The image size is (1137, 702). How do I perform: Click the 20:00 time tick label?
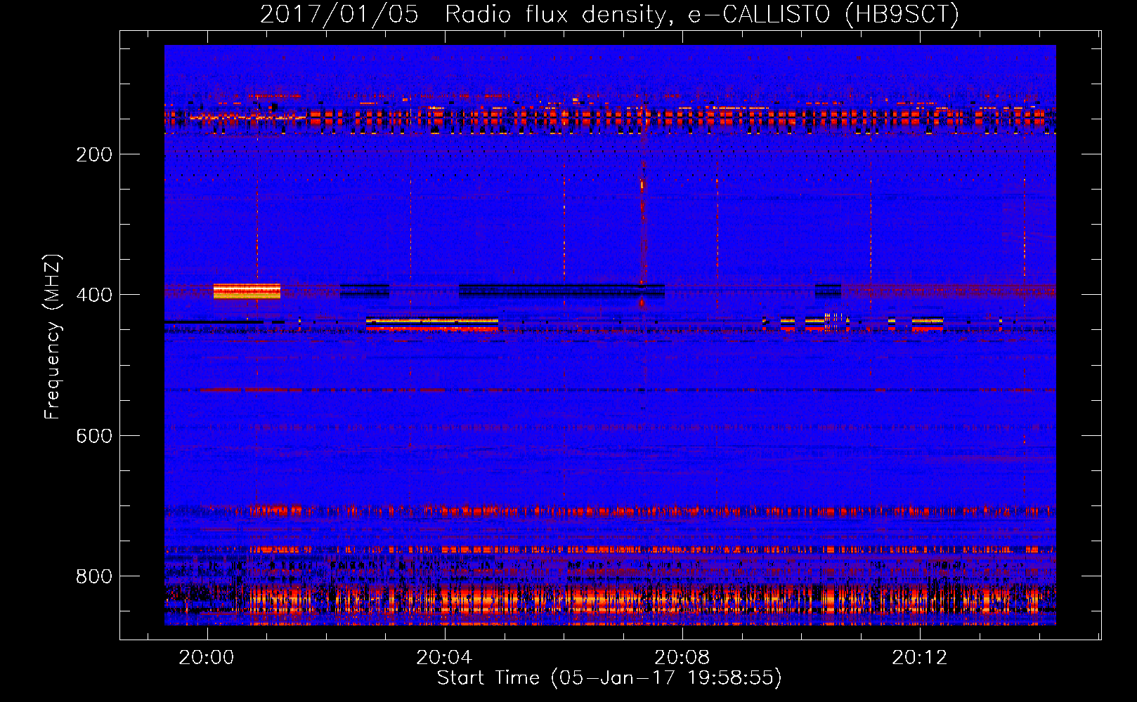207,657
